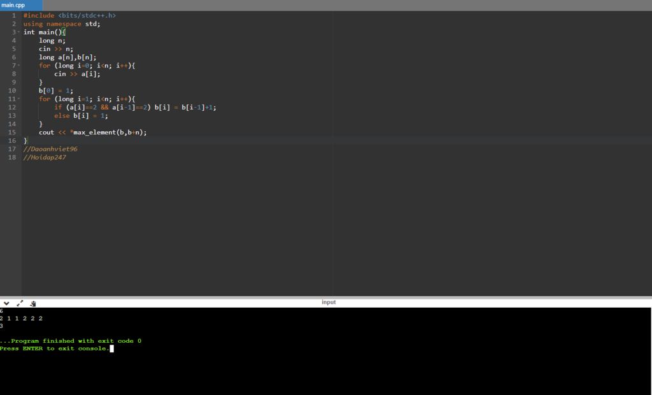Click 'b[0] = 1;' assignment line
The width and height of the screenshot is (652, 395).
click(x=56, y=90)
